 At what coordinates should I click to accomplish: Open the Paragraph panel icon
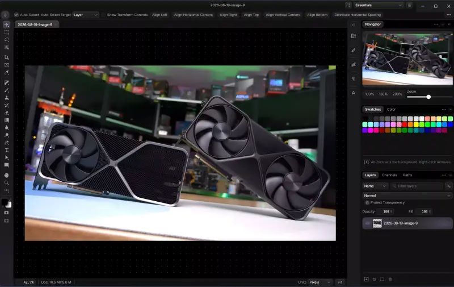353,79
